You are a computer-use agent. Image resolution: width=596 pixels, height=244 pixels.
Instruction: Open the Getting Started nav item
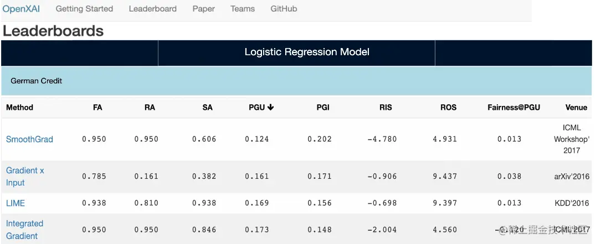[x=84, y=9]
